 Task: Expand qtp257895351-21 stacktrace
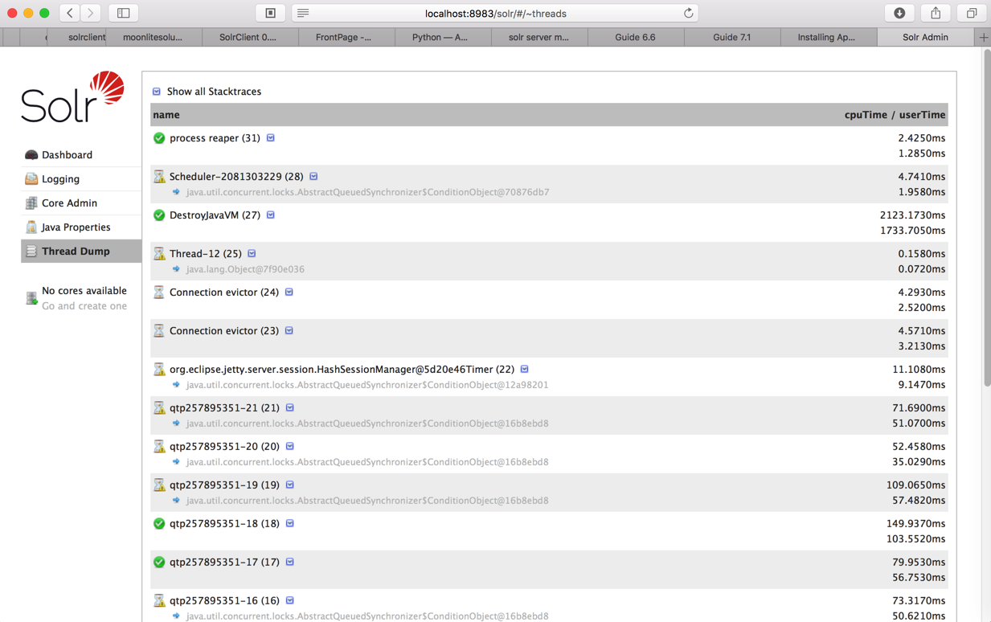(290, 408)
